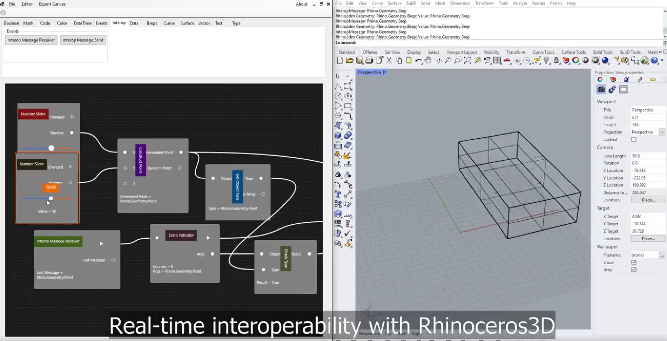Image resolution: width=667 pixels, height=341 pixels.
Task: Click the Print icon in Rhino toolbar
Action: [x=369, y=61]
